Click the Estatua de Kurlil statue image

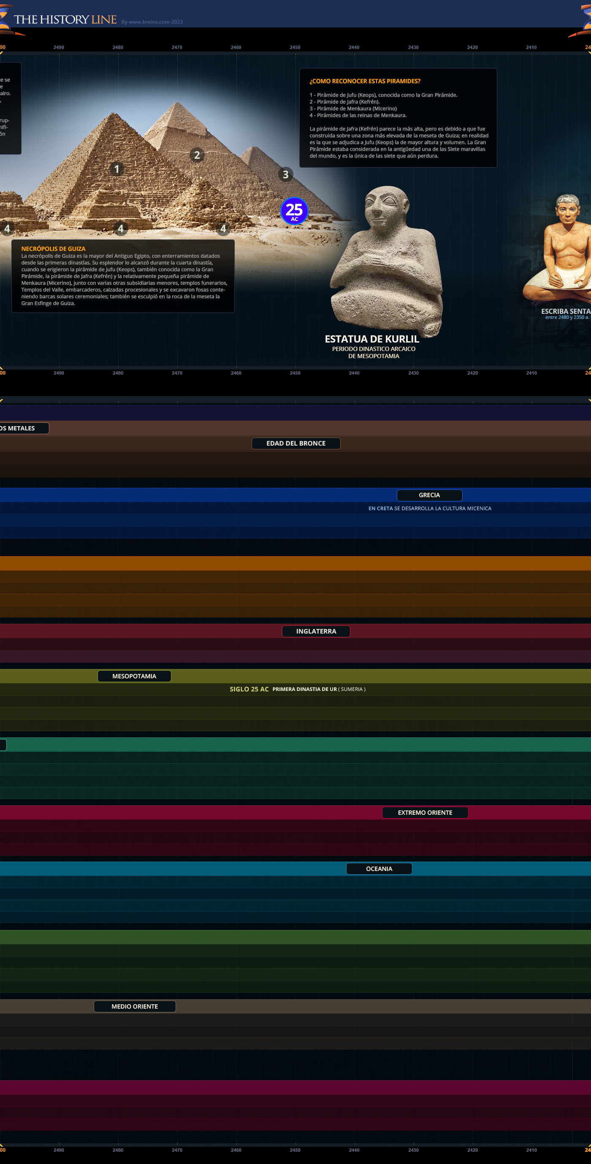[387, 261]
